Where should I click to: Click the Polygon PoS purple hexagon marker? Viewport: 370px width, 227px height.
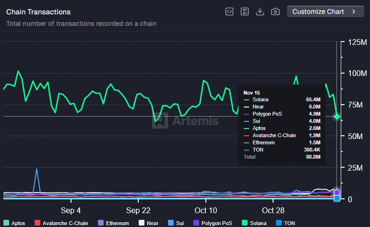337,193
